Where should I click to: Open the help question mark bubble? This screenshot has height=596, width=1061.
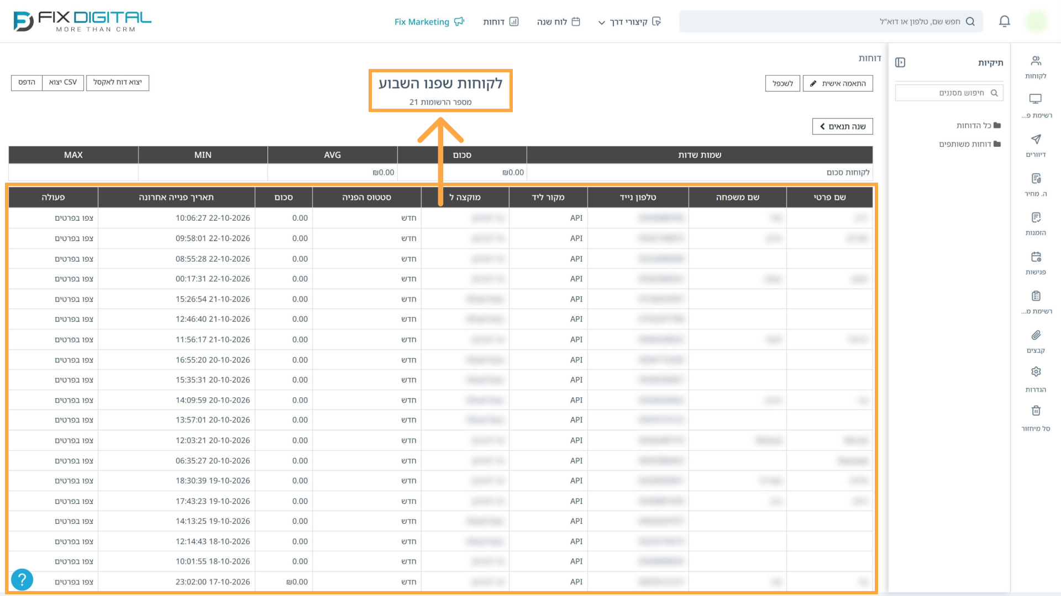click(x=22, y=579)
